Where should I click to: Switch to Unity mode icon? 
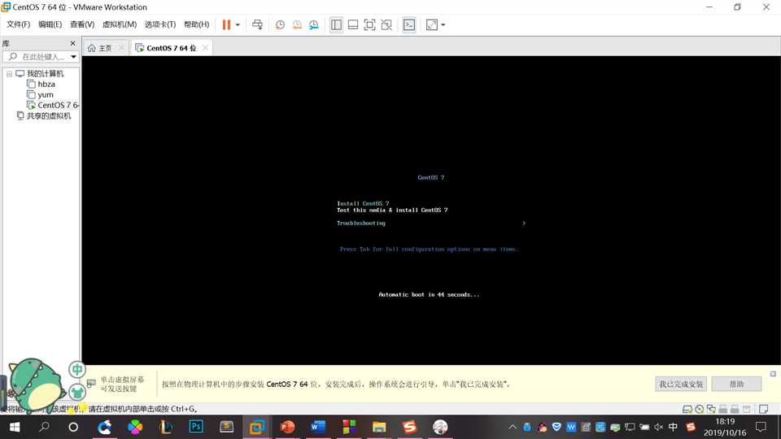[386, 24]
